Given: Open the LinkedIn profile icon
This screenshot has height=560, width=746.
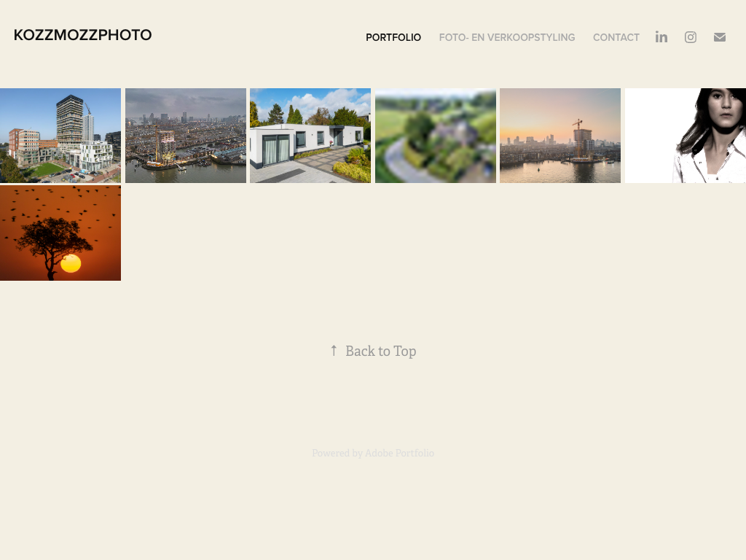Looking at the screenshot, I should [661, 37].
